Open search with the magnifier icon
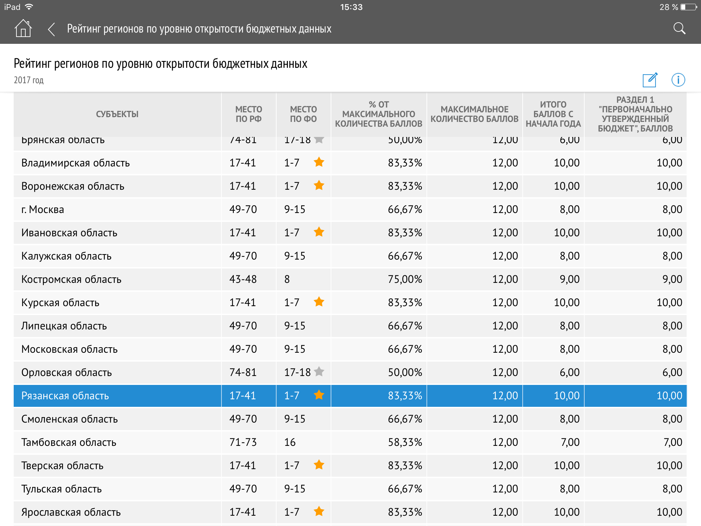 pos(679,28)
